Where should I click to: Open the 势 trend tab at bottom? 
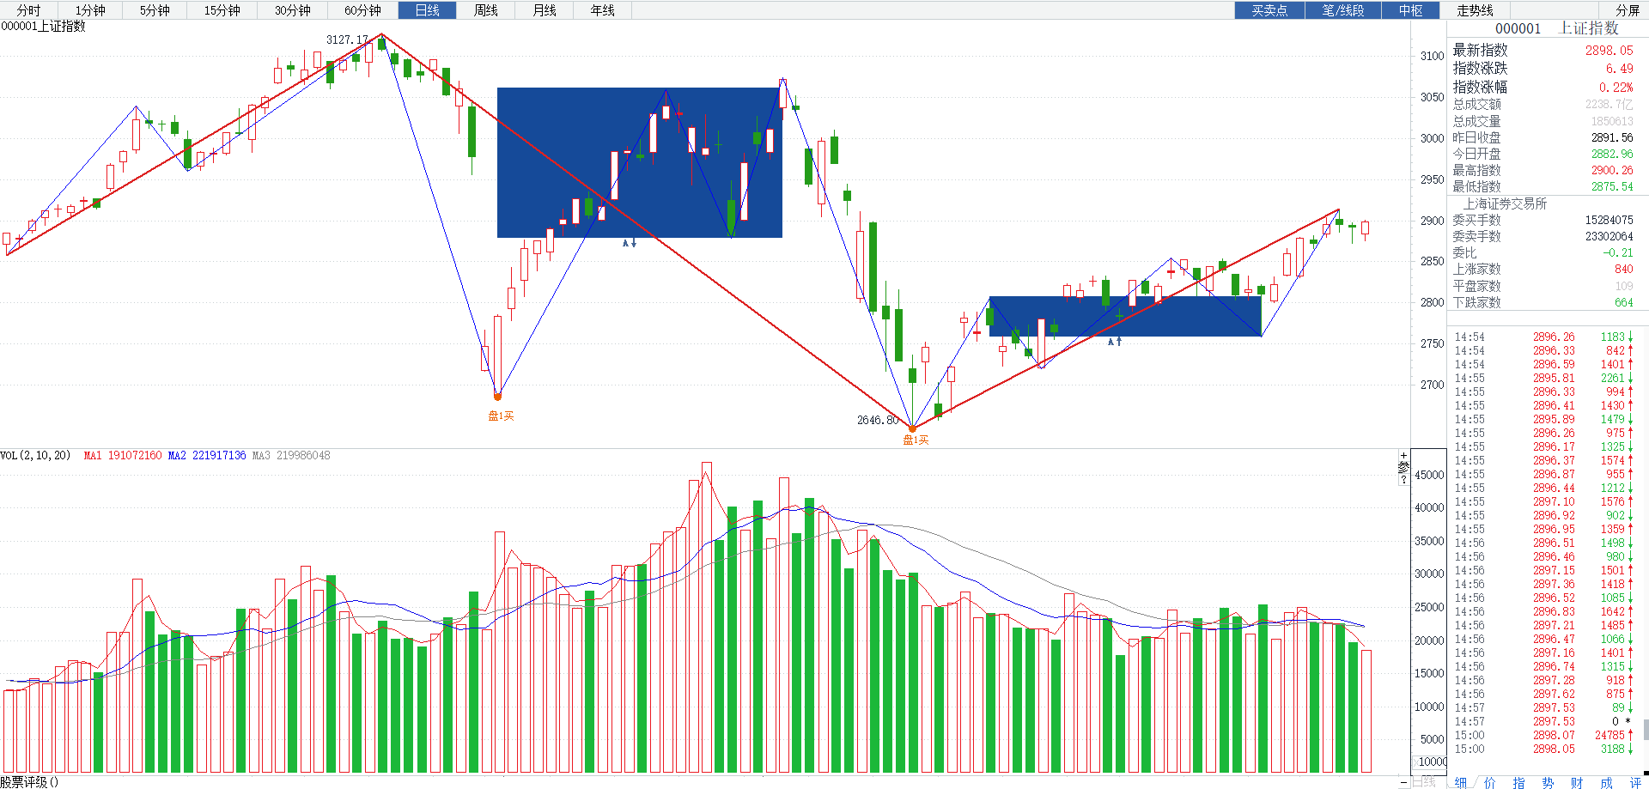(1548, 782)
